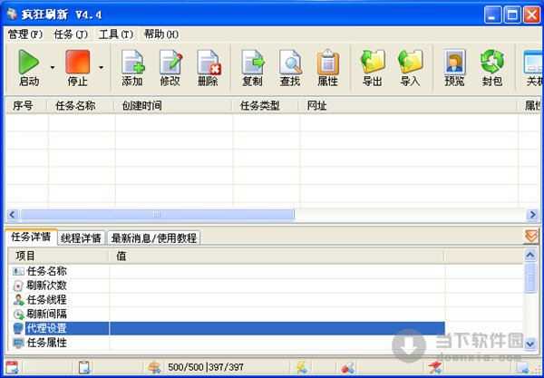Image resolution: width=544 pixels, height=378 pixels.
Task: Search tasks with the 查找 icon
Action: 290,68
